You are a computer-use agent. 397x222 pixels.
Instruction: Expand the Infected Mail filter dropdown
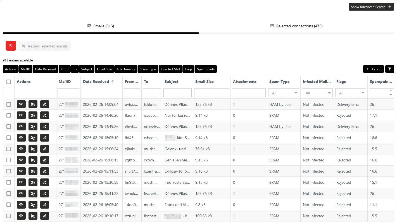317,93
